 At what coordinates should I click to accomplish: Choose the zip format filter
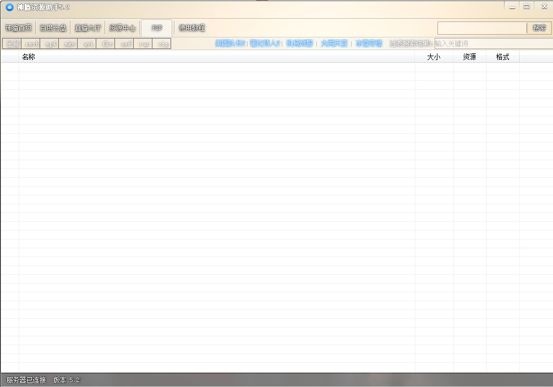tap(163, 43)
